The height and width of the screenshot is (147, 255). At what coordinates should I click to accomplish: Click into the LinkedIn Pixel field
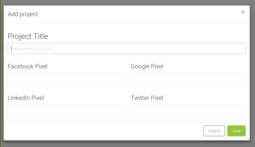point(65,111)
